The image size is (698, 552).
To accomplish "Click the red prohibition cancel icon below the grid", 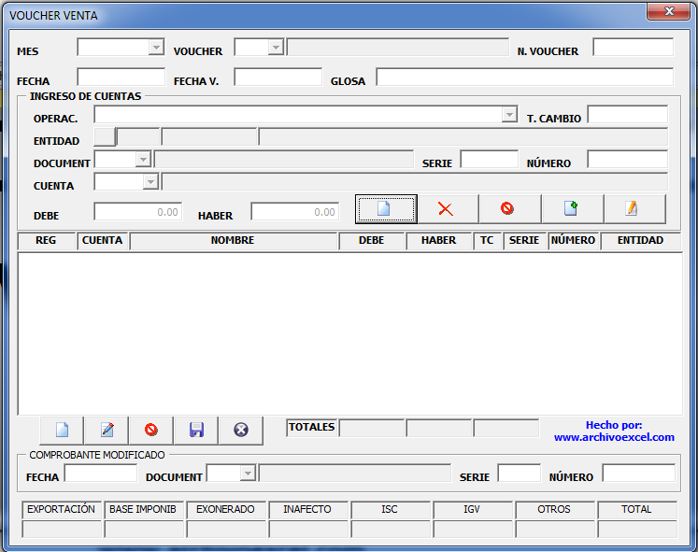I will tap(151, 431).
